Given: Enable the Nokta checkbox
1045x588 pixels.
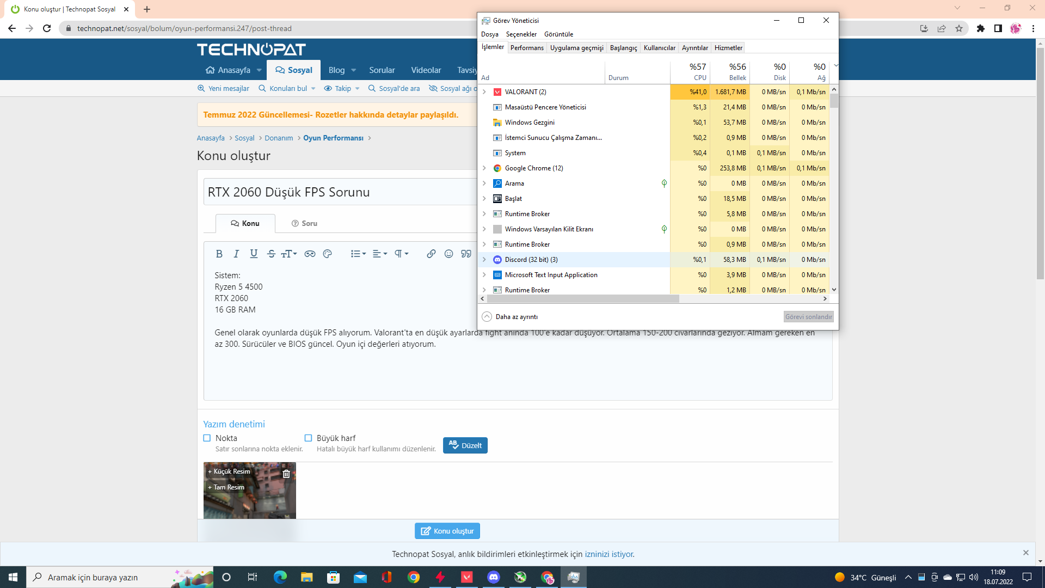Looking at the screenshot, I should tap(207, 438).
